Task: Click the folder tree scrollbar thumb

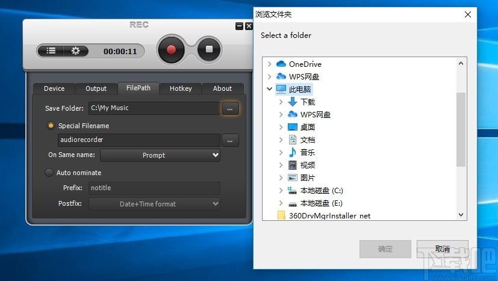Action: coord(461,129)
